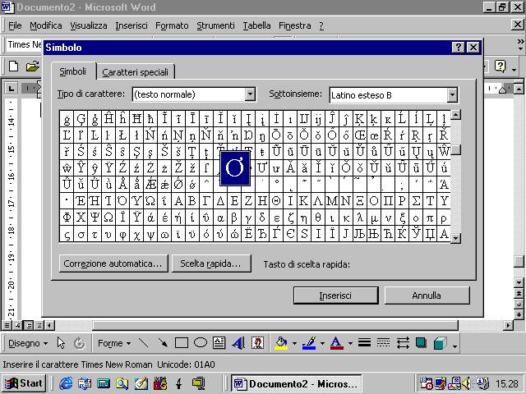This screenshot has width=526, height=394.
Task: Open the Strumenti menu
Action: tap(215, 25)
